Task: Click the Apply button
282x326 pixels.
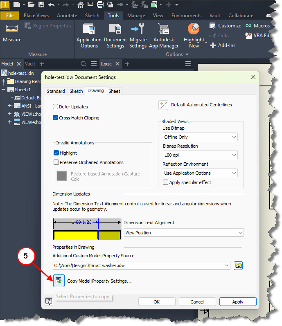Action: click(x=238, y=302)
